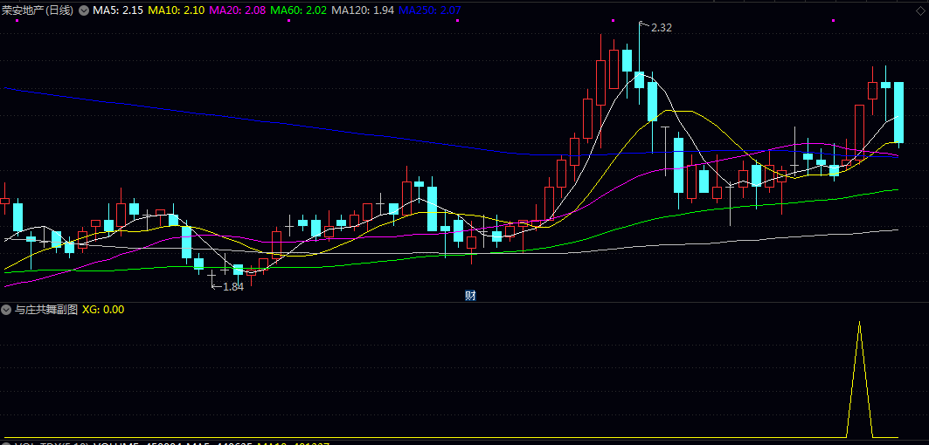This screenshot has width=929, height=445.
Task: Click the yellow XG signal spike peak
Action: (x=860, y=323)
